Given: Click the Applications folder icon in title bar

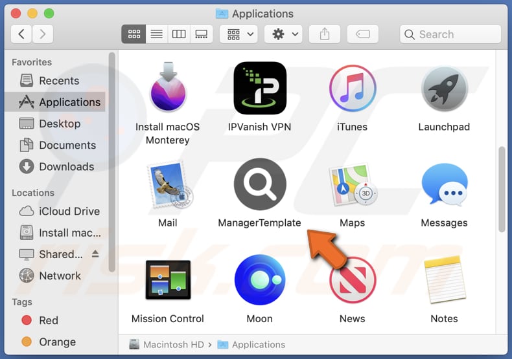Looking at the screenshot, I should 222,14.
